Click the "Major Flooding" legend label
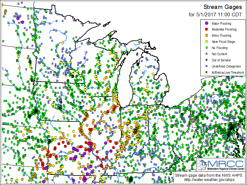This screenshot has width=247, height=185. coord(221,23)
